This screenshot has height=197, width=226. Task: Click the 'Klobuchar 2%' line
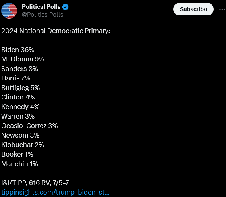(23, 145)
